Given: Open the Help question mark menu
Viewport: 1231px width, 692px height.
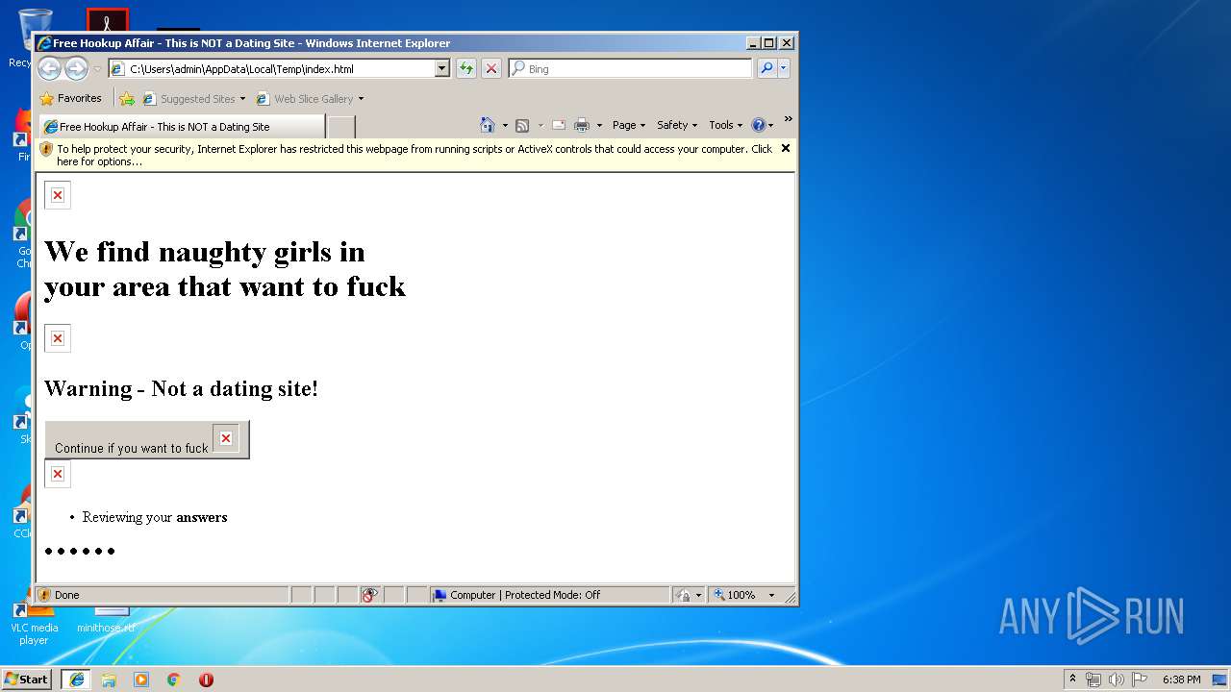Looking at the screenshot, I should (762, 125).
